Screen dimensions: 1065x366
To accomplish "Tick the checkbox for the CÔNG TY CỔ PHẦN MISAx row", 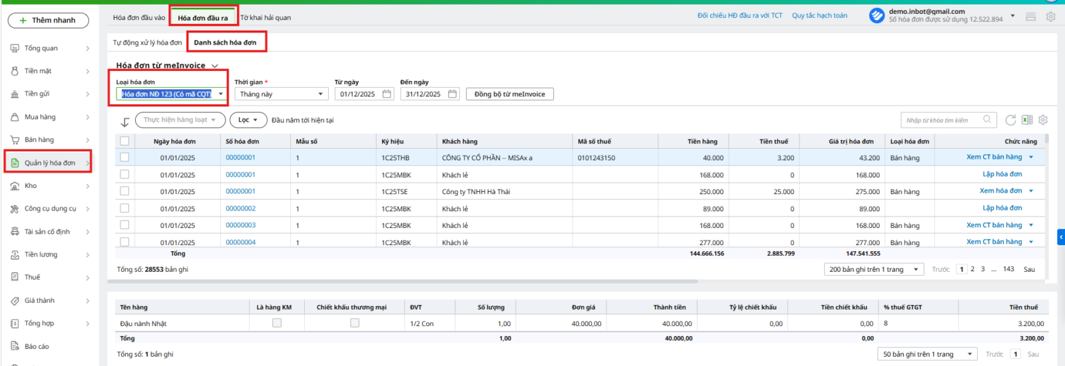I will [124, 157].
